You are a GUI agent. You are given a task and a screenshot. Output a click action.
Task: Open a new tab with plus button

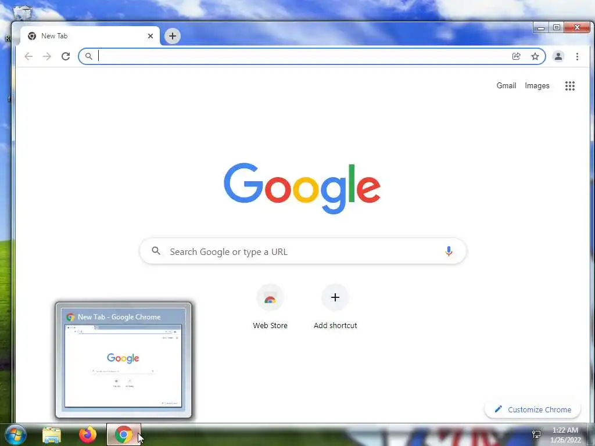[x=172, y=36]
